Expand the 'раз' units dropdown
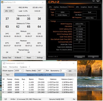This screenshot has height=101, width=103. tap(72, 71)
